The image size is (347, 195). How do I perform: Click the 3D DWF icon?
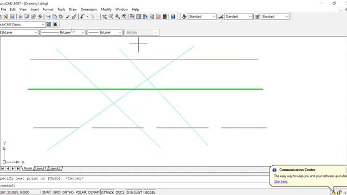tap(40, 17)
